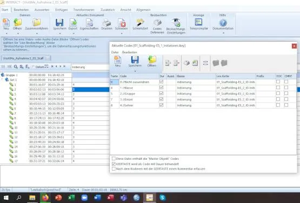Viewport: 300px width, 203px height.
Task: Click Speichern in the Aktuelle Codes dialog
Action: 135,60
